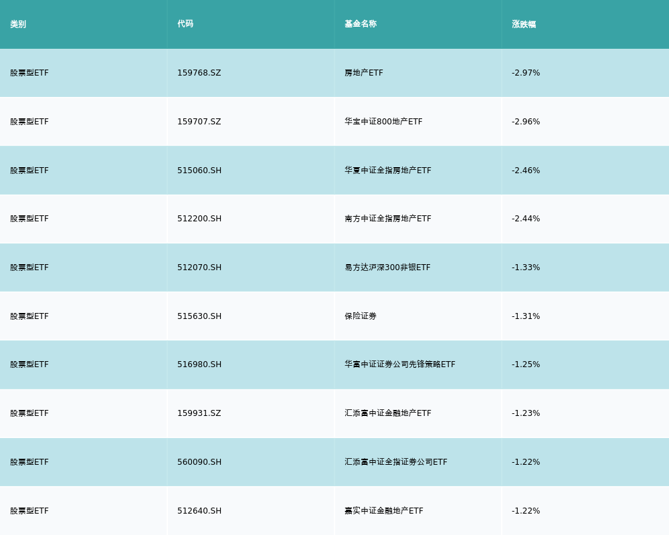Click fund code 512070.SH

click(x=199, y=267)
